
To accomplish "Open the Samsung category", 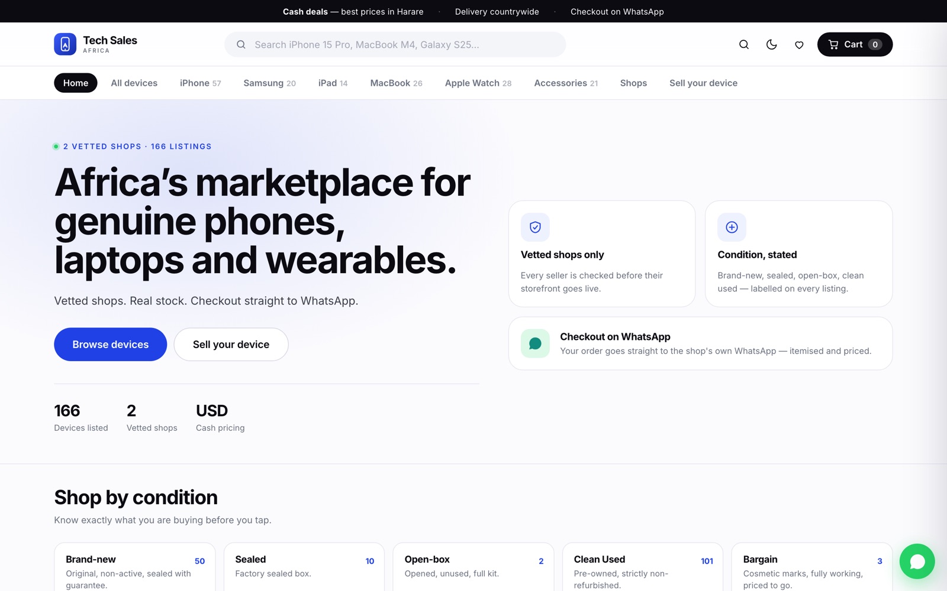I will 269,83.
